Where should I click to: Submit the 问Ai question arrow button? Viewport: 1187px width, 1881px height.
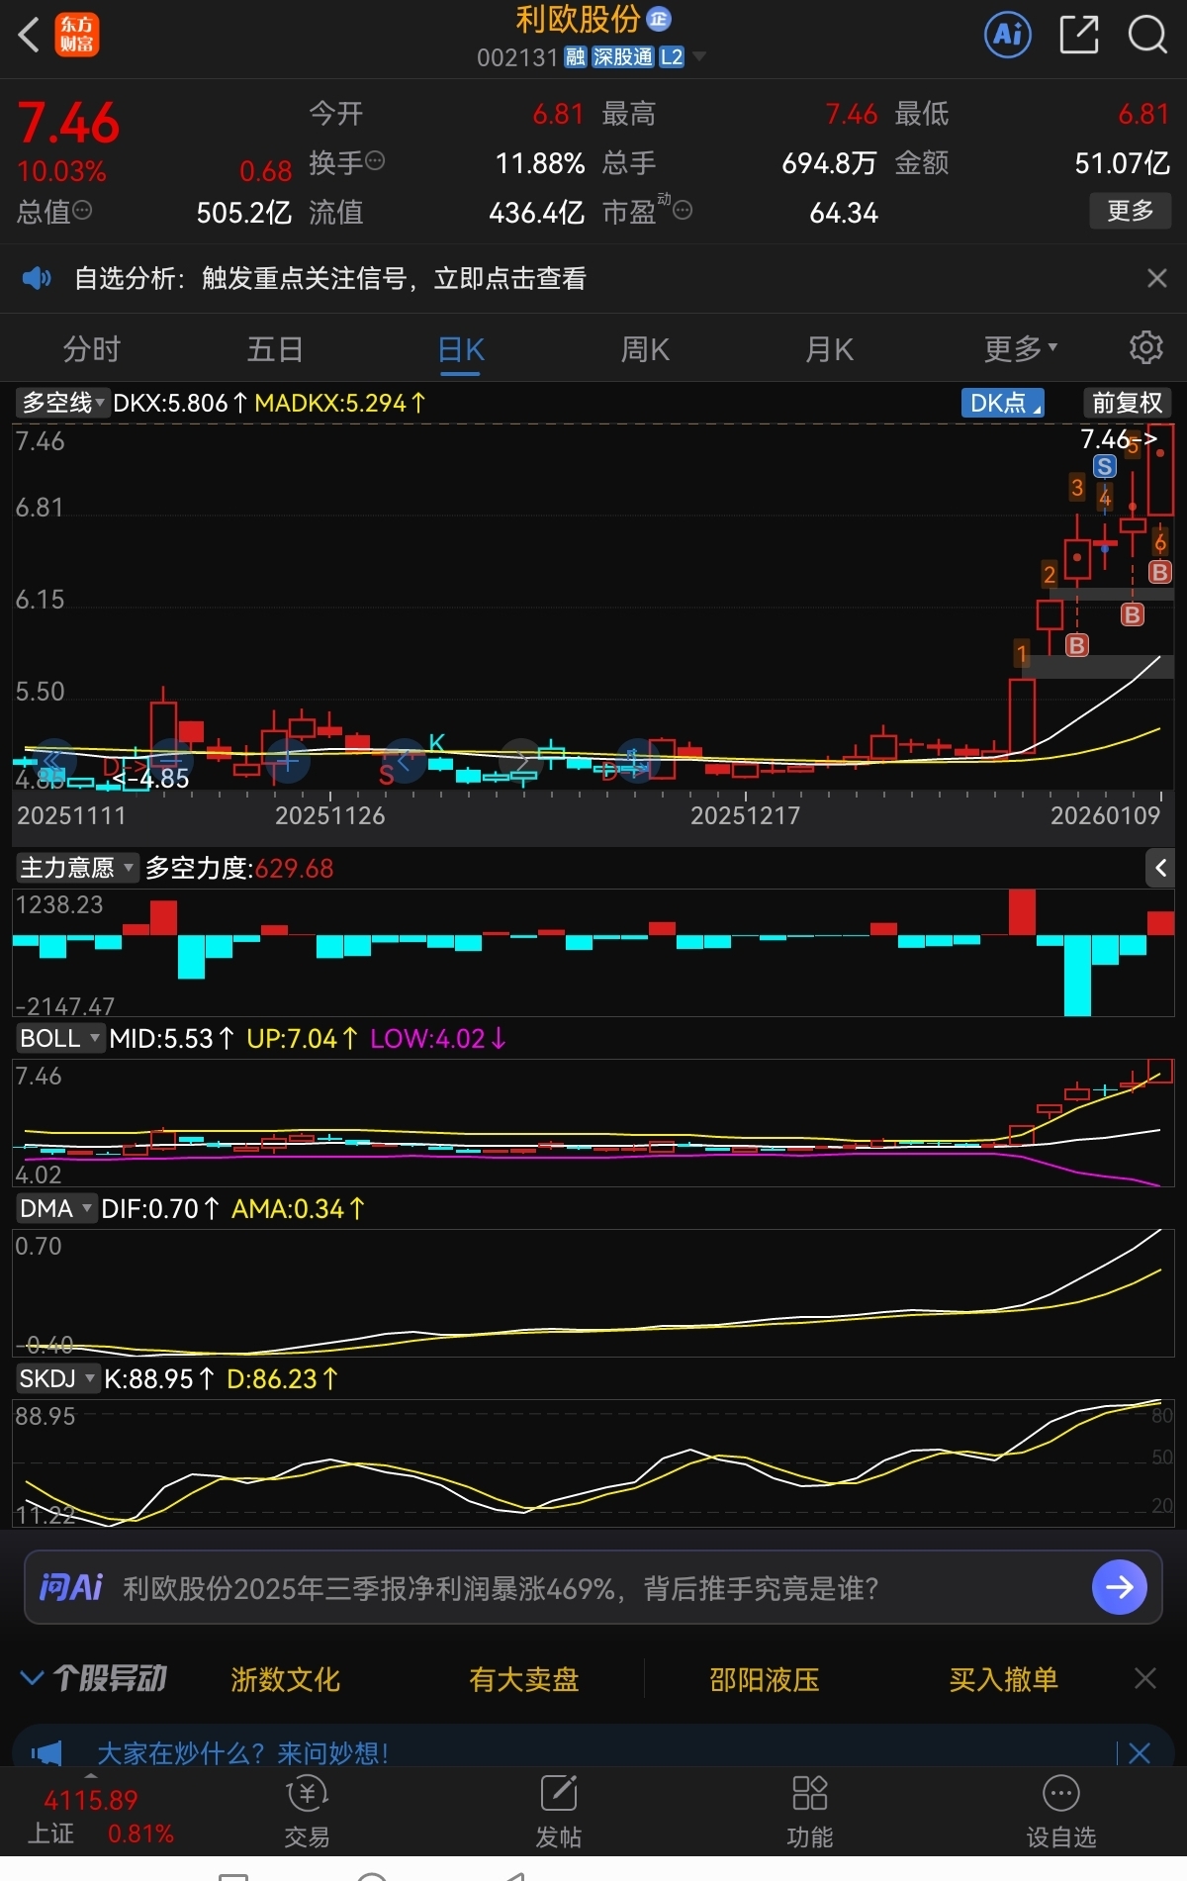point(1119,1588)
